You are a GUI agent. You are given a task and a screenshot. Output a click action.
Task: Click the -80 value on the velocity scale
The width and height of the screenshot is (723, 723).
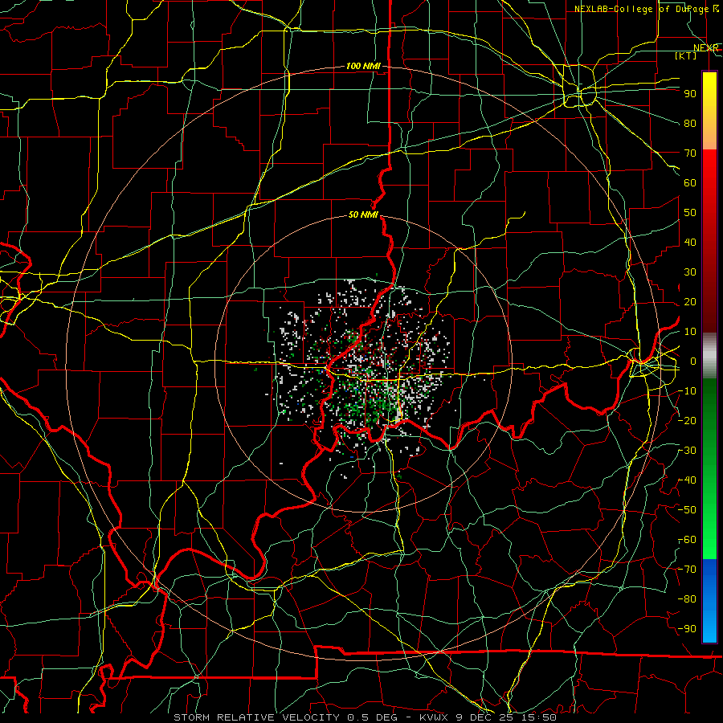point(687,599)
